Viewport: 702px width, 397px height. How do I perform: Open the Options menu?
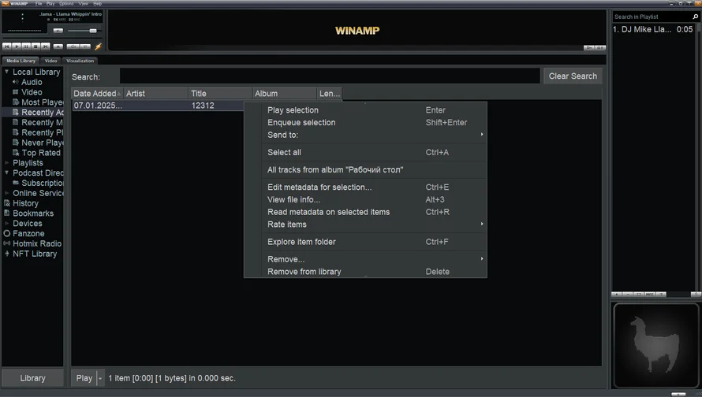tap(66, 4)
